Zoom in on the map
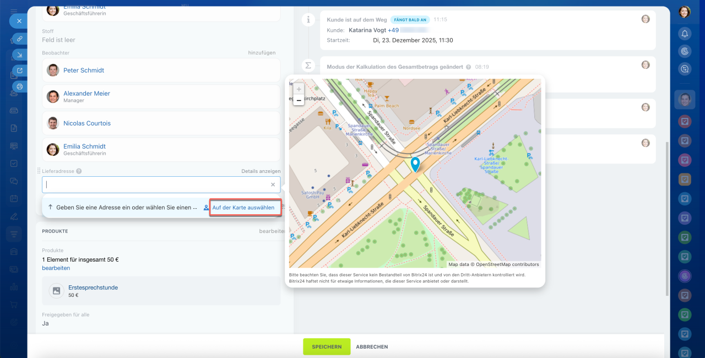The height and width of the screenshot is (358, 705). pyautogui.click(x=299, y=89)
